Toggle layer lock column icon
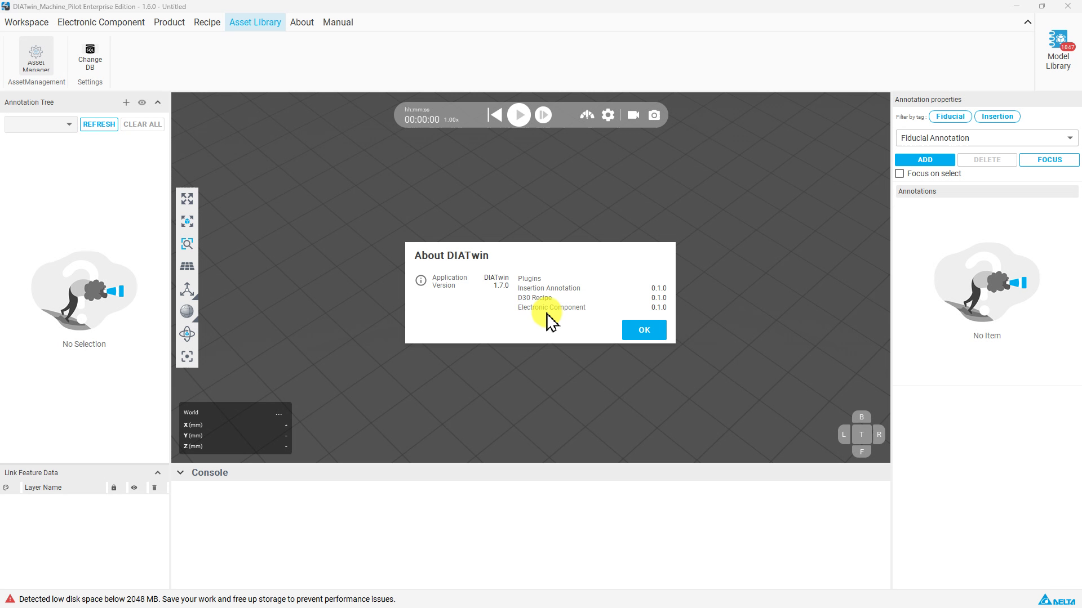This screenshot has height=608, width=1082. (x=114, y=488)
